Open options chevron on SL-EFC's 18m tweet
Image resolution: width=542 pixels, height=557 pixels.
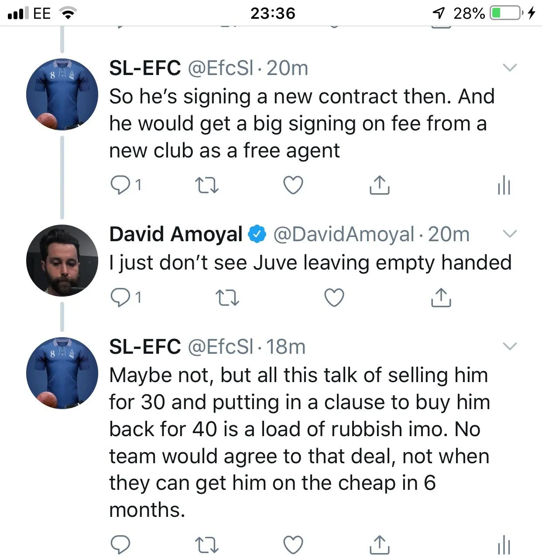(x=510, y=347)
